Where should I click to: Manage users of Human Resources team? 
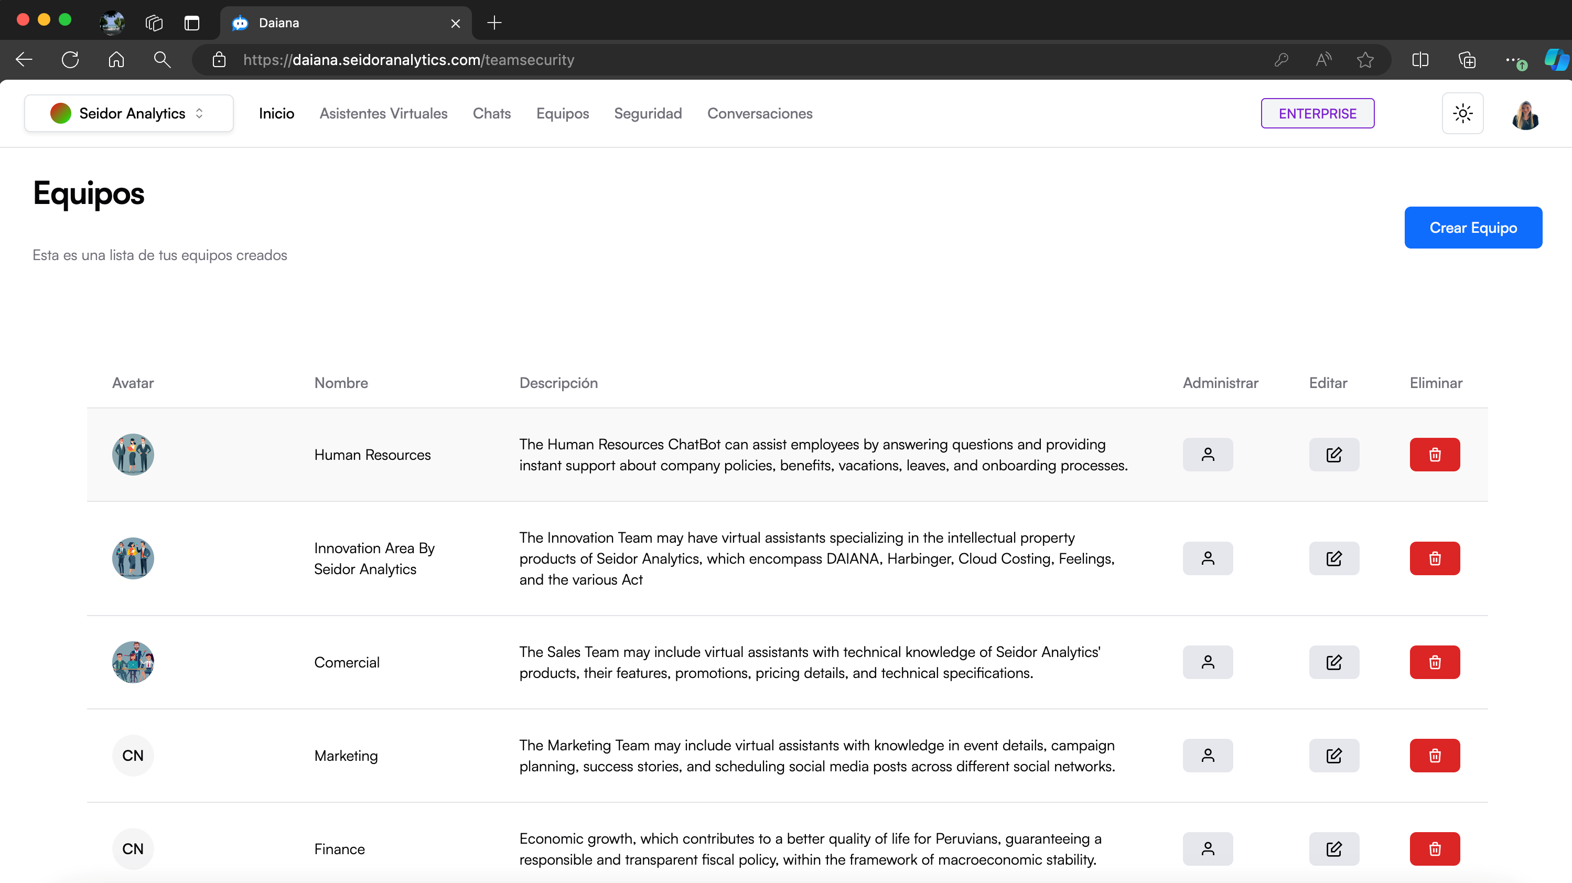click(x=1207, y=455)
